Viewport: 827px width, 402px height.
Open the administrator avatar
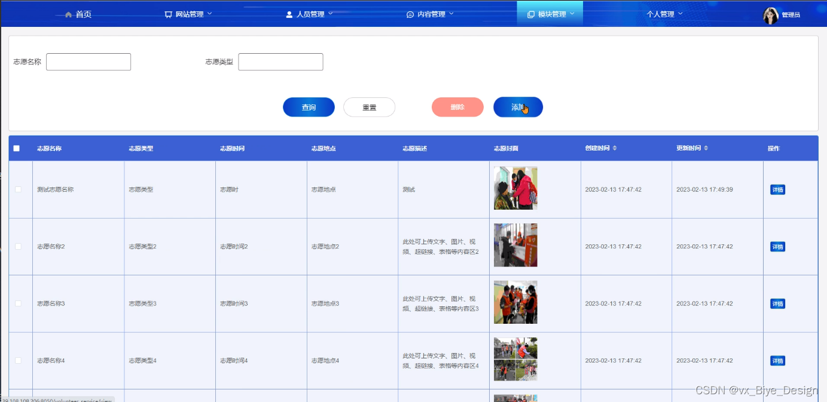click(x=771, y=16)
